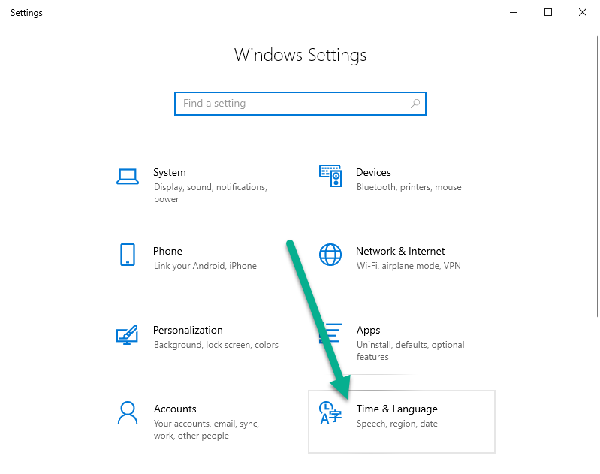Click the Network & Internet globe icon
The height and width of the screenshot is (474, 600).
pyautogui.click(x=330, y=255)
